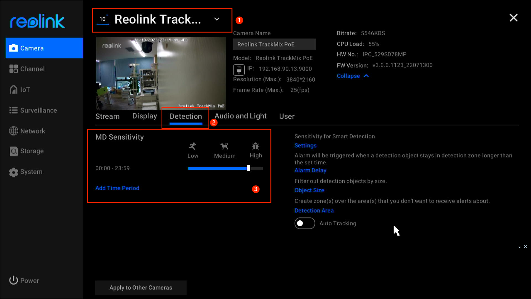Viewport: 531px width, 299px height.
Task: Click the MD sensitivity slider handle
Action: pos(248,168)
